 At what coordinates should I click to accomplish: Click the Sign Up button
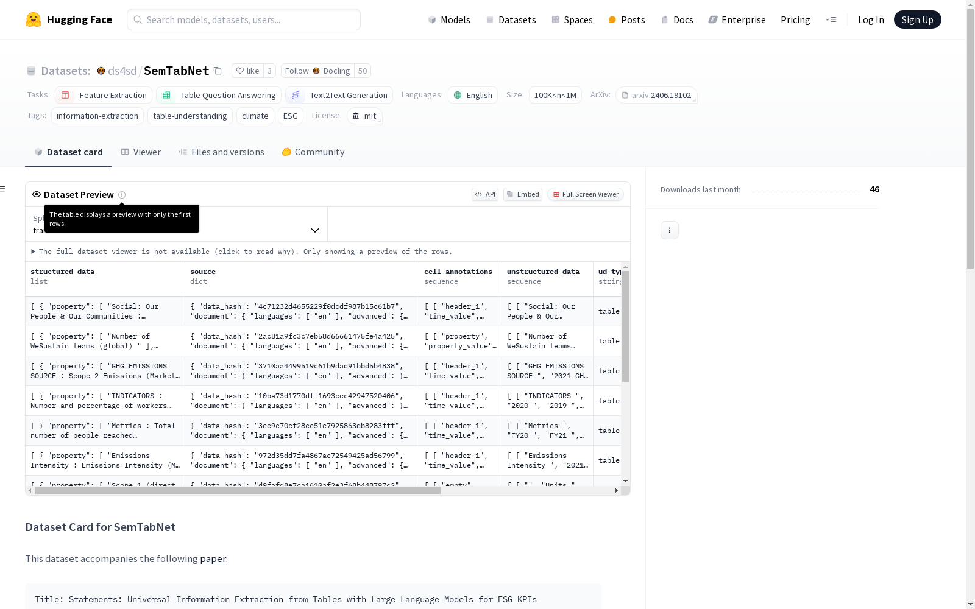[x=917, y=19]
